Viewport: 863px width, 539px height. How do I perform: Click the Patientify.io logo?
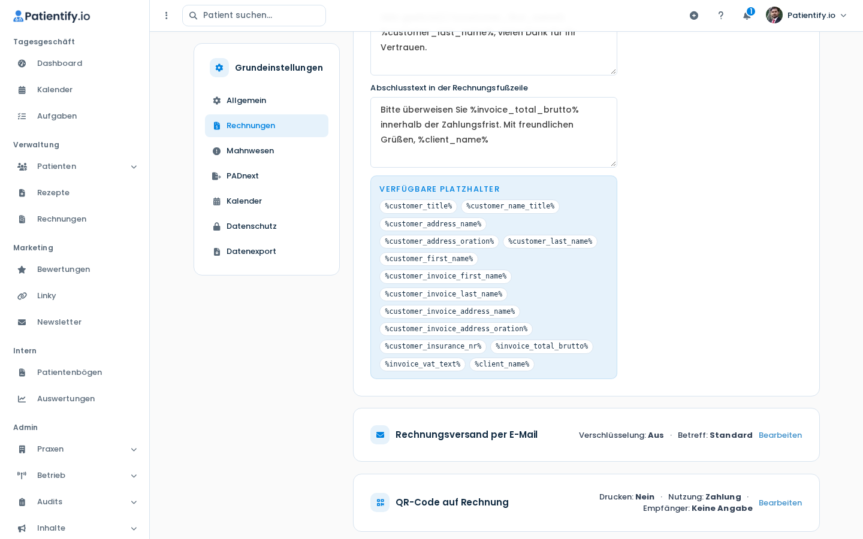pos(52,16)
